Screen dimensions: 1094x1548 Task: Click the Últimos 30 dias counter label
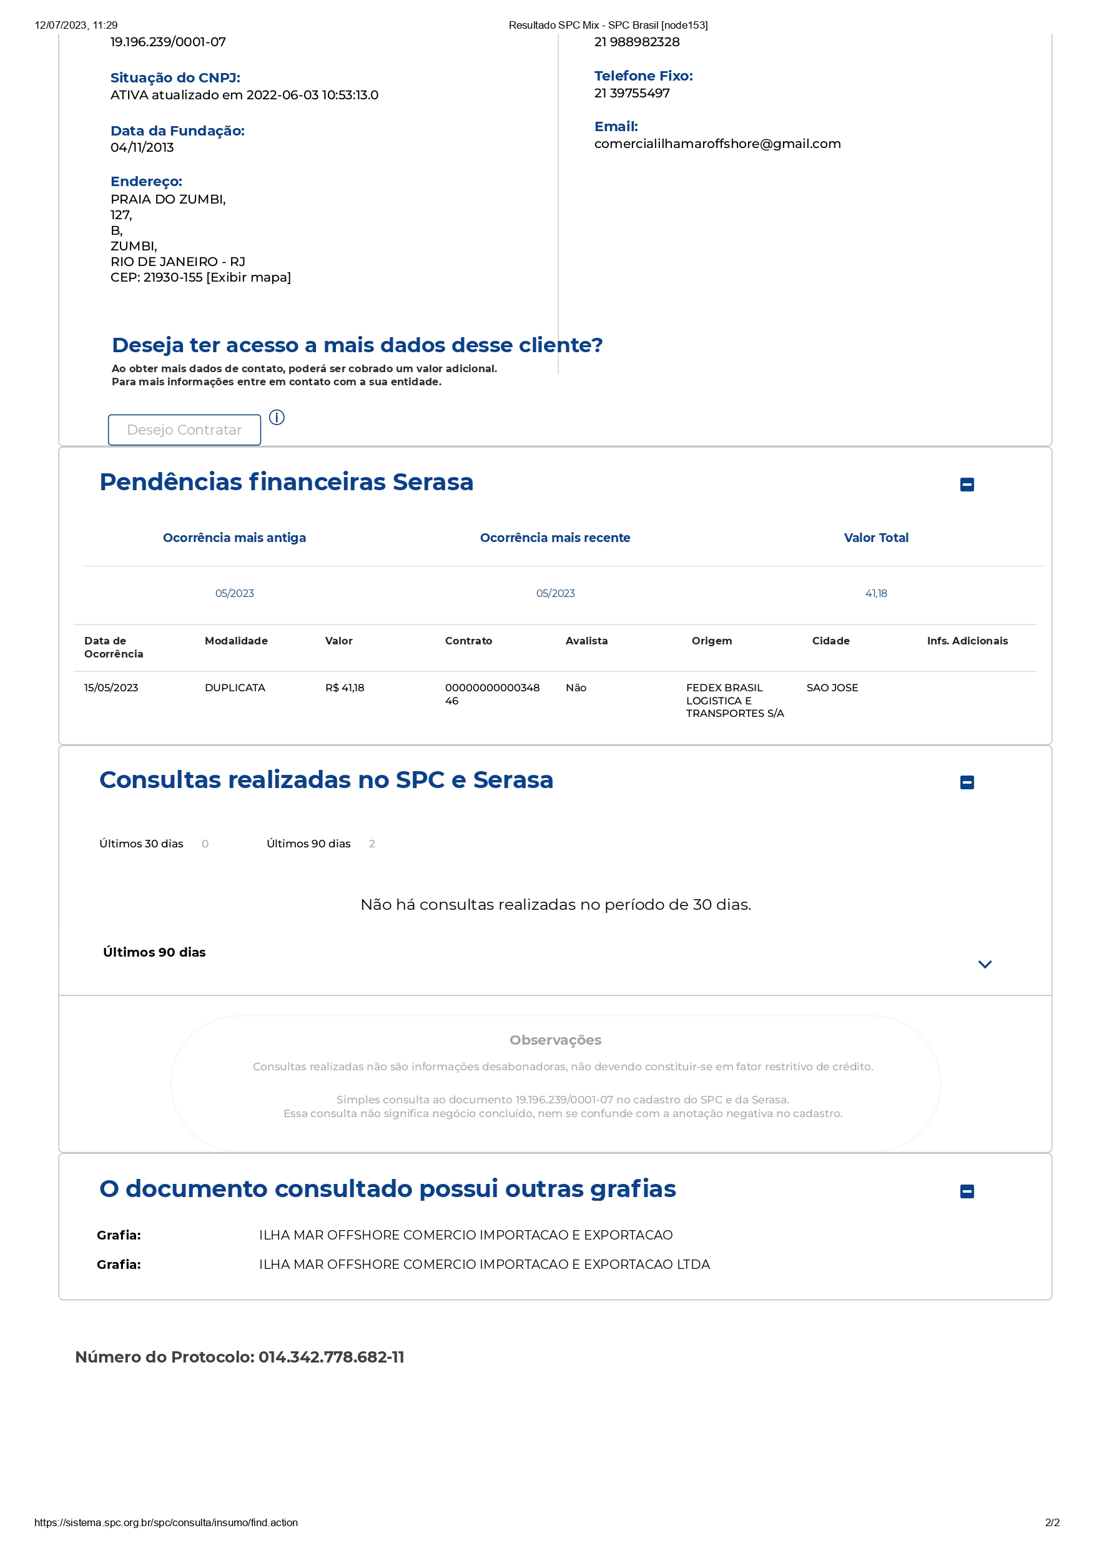pos(142,844)
